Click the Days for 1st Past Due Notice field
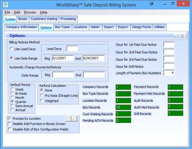This screenshot has height=149, width=192. 169,45
